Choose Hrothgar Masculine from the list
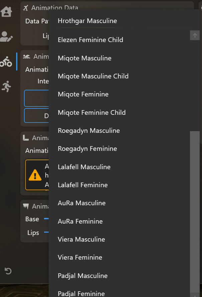The image size is (202, 297). coord(87,21)
